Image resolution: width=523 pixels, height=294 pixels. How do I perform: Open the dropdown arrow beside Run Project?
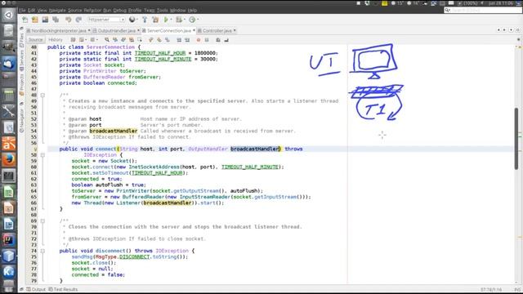(x=171, y=20)
